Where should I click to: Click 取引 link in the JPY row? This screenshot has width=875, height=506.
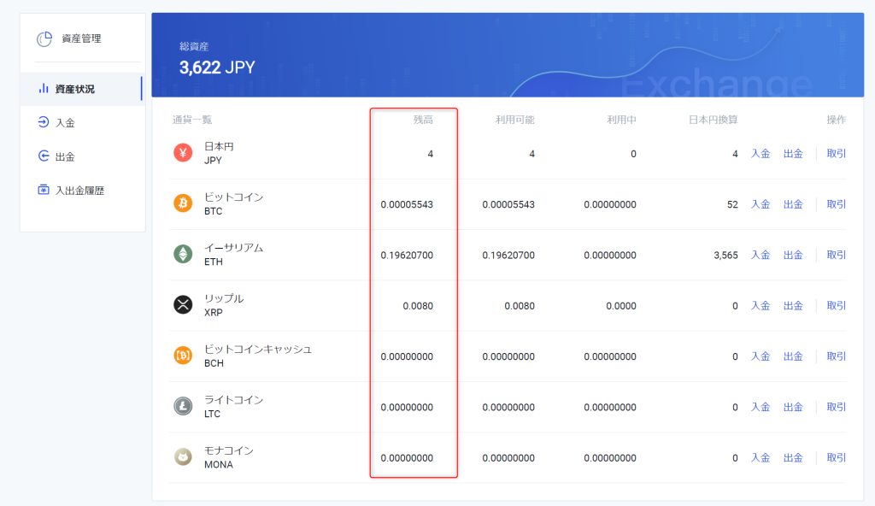click(x=837, y=154)
